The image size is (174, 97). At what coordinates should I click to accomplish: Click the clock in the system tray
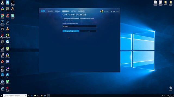point(171,96)
